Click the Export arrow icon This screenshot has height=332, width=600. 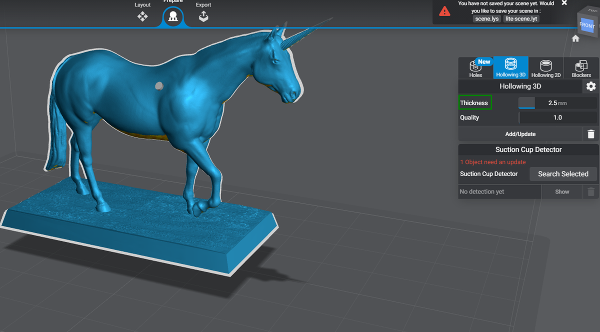[203, 16]
